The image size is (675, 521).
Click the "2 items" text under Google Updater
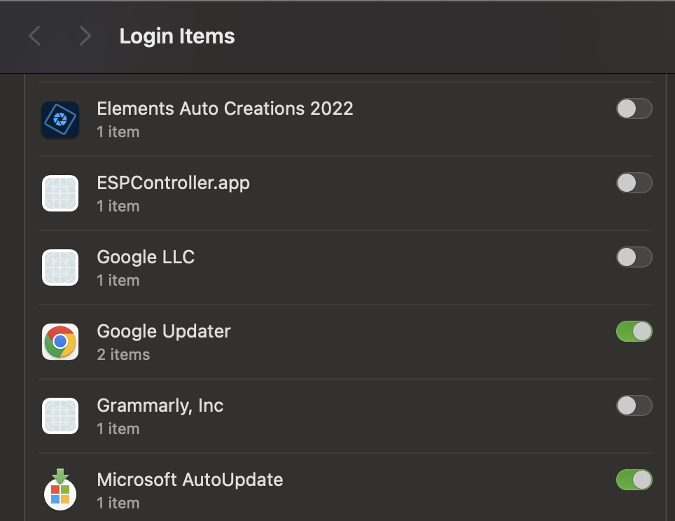pyautogui.click(x=123, y=354)
